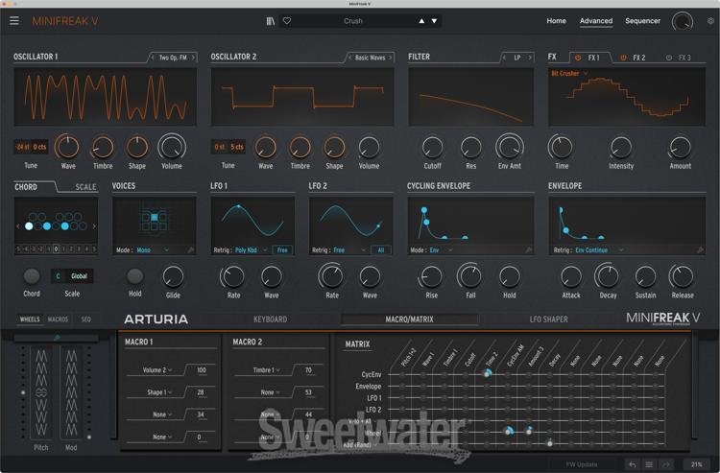Open the LFO SHAPER panel tab

click(549, 319)
